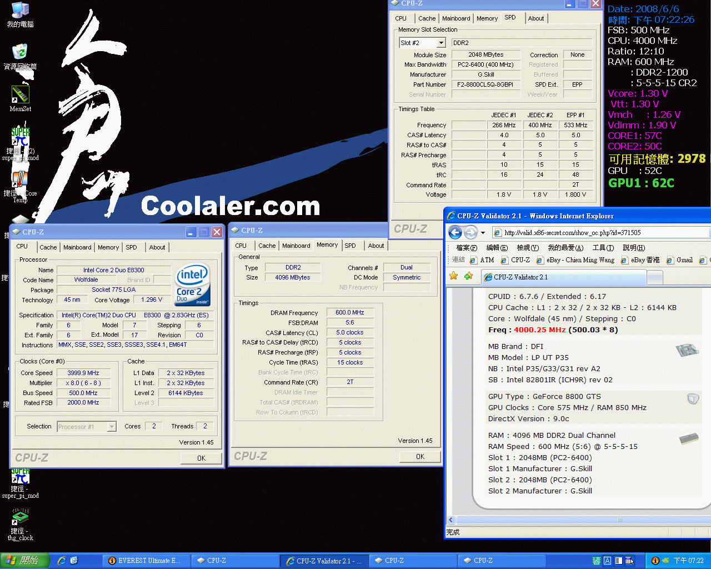Open the eBay - Chien Ming Wang link
Image resolution: width=711 pixels, height=569 pixels.
[575, 260]
